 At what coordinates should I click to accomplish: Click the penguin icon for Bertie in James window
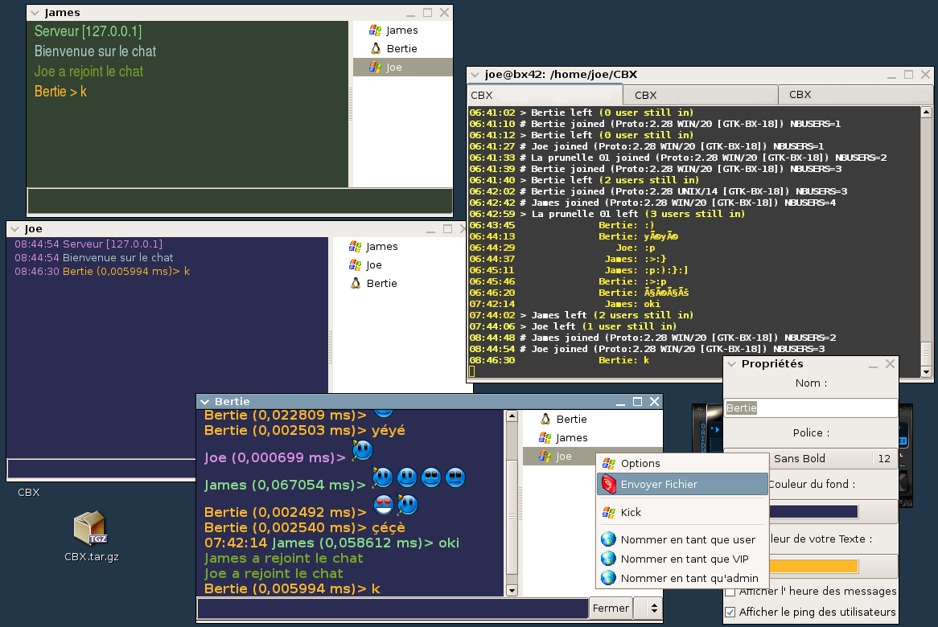pos(375,48)
